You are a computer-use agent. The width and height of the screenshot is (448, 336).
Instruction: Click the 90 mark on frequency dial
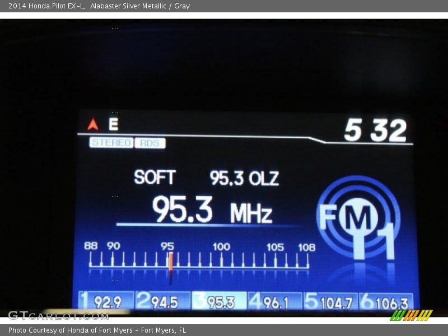click(x=114, y=246)
